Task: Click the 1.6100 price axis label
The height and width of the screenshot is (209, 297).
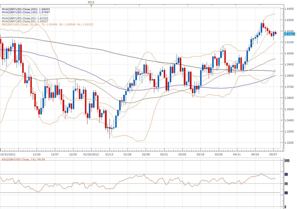Action: pos(289,42)
